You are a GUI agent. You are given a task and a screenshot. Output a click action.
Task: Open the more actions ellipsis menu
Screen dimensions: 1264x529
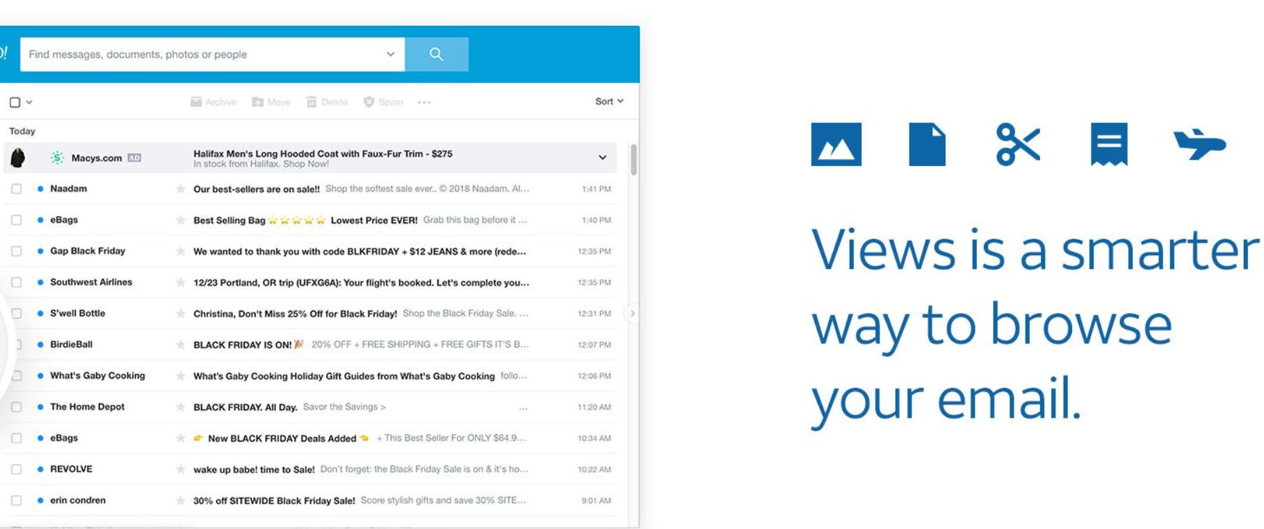point(424,102)
